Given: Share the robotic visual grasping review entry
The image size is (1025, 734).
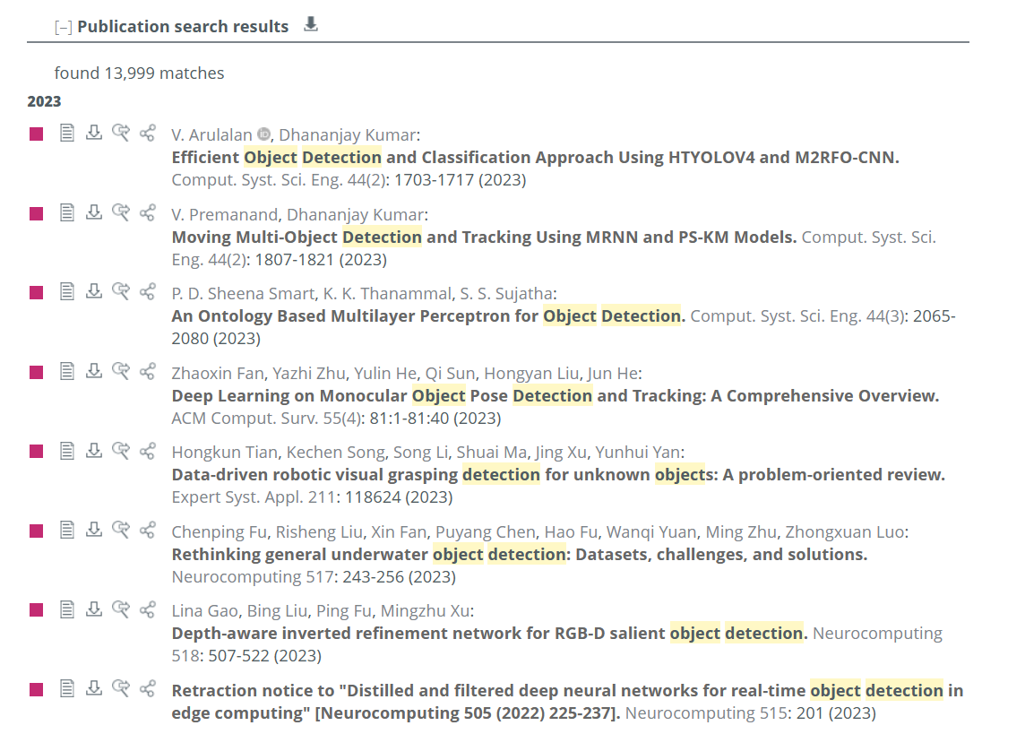Looking at the screenshot, I should [x=148, y=450].
